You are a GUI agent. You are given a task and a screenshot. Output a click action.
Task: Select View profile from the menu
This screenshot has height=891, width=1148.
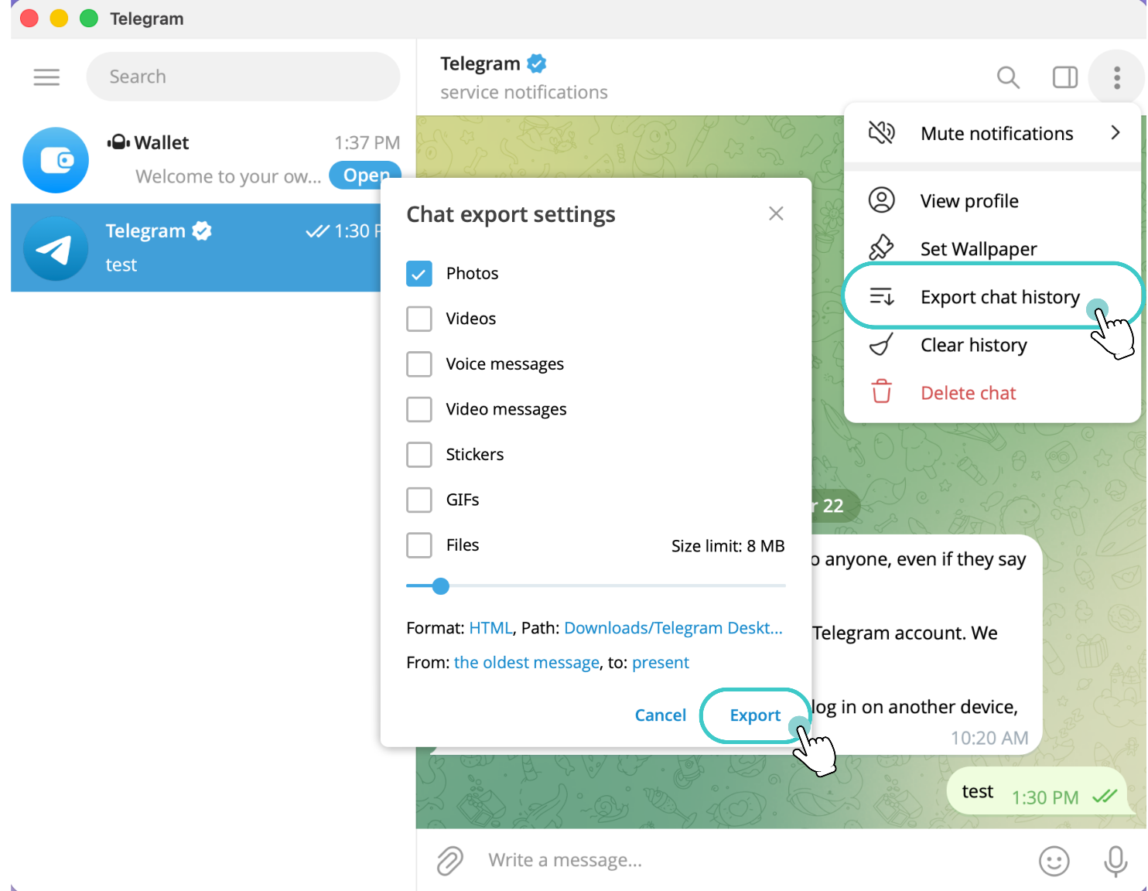(993, 201)
